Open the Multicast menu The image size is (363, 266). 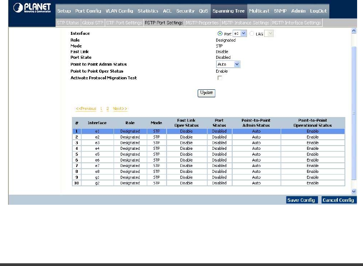[259, 11]
